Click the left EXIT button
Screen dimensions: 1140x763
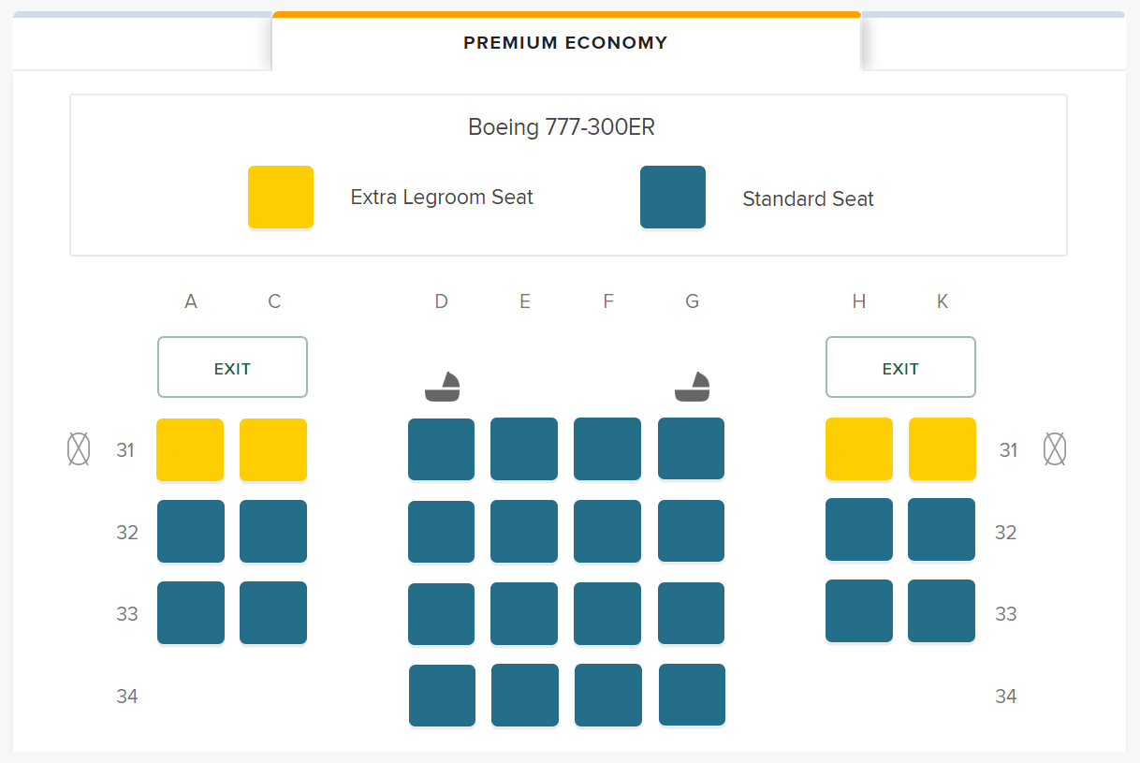232,367
